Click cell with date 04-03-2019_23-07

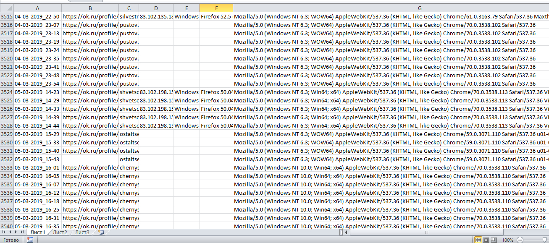(38, 25)
